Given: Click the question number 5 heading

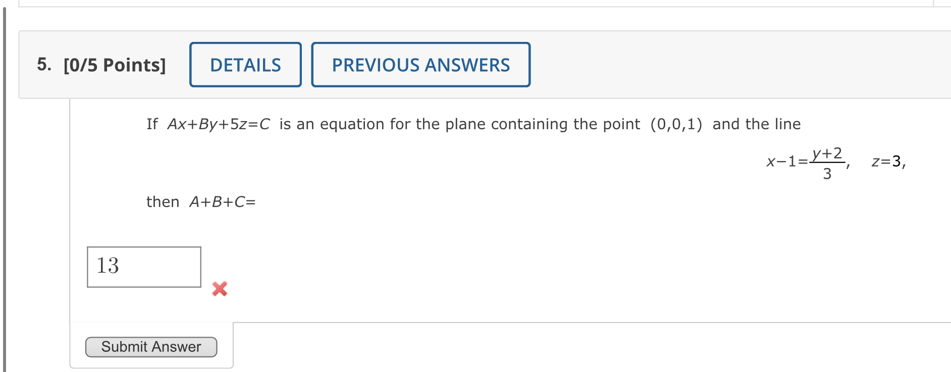Looking at the screenshot, I should coord(43,65).
